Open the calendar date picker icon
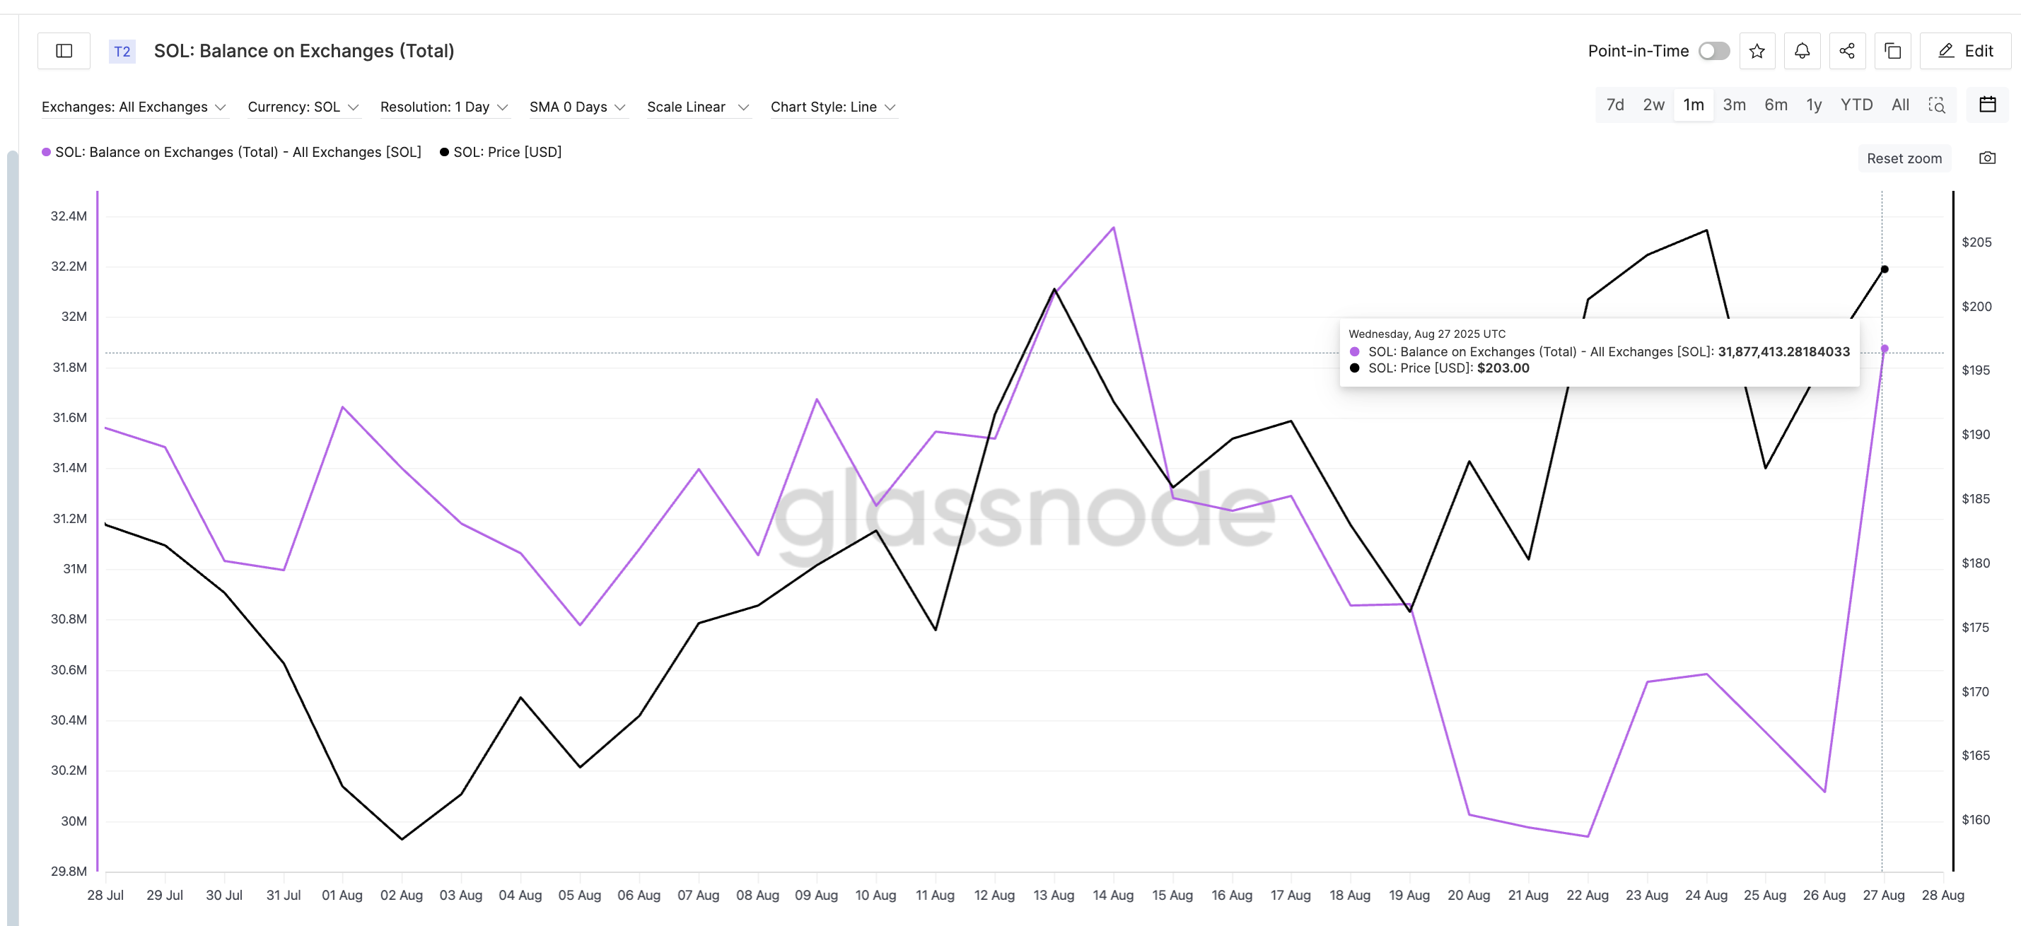The width and height of the screenshot is (2021, 926). coord(1987,103)
